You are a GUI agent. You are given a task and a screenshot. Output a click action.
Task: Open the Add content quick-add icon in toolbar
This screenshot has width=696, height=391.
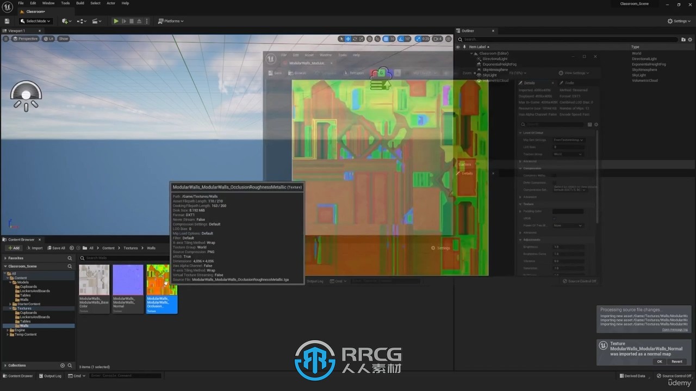(x=66, y=21)
